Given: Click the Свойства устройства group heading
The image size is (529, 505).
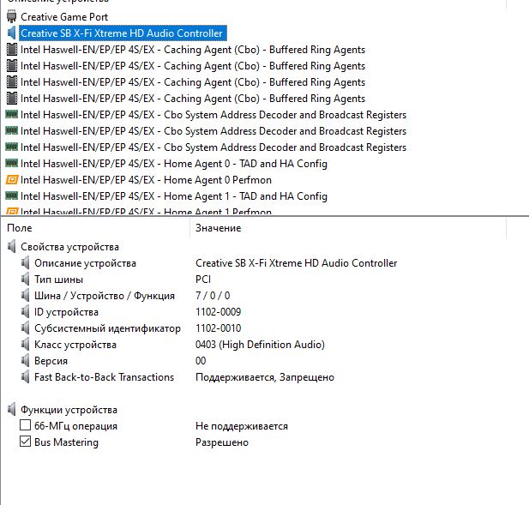Looking at the screenshot, I should pyautogui.click(x=69, y=247).
